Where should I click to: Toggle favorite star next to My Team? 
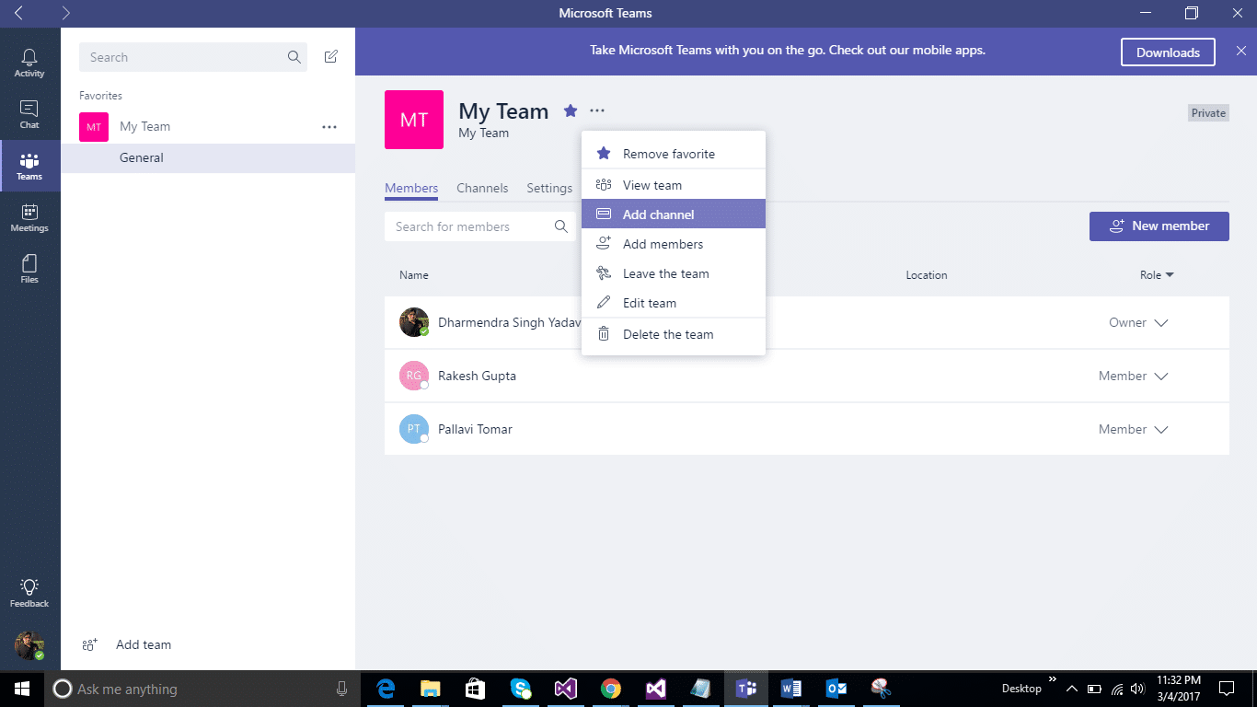pyautogui.click(x=571, y=110)
